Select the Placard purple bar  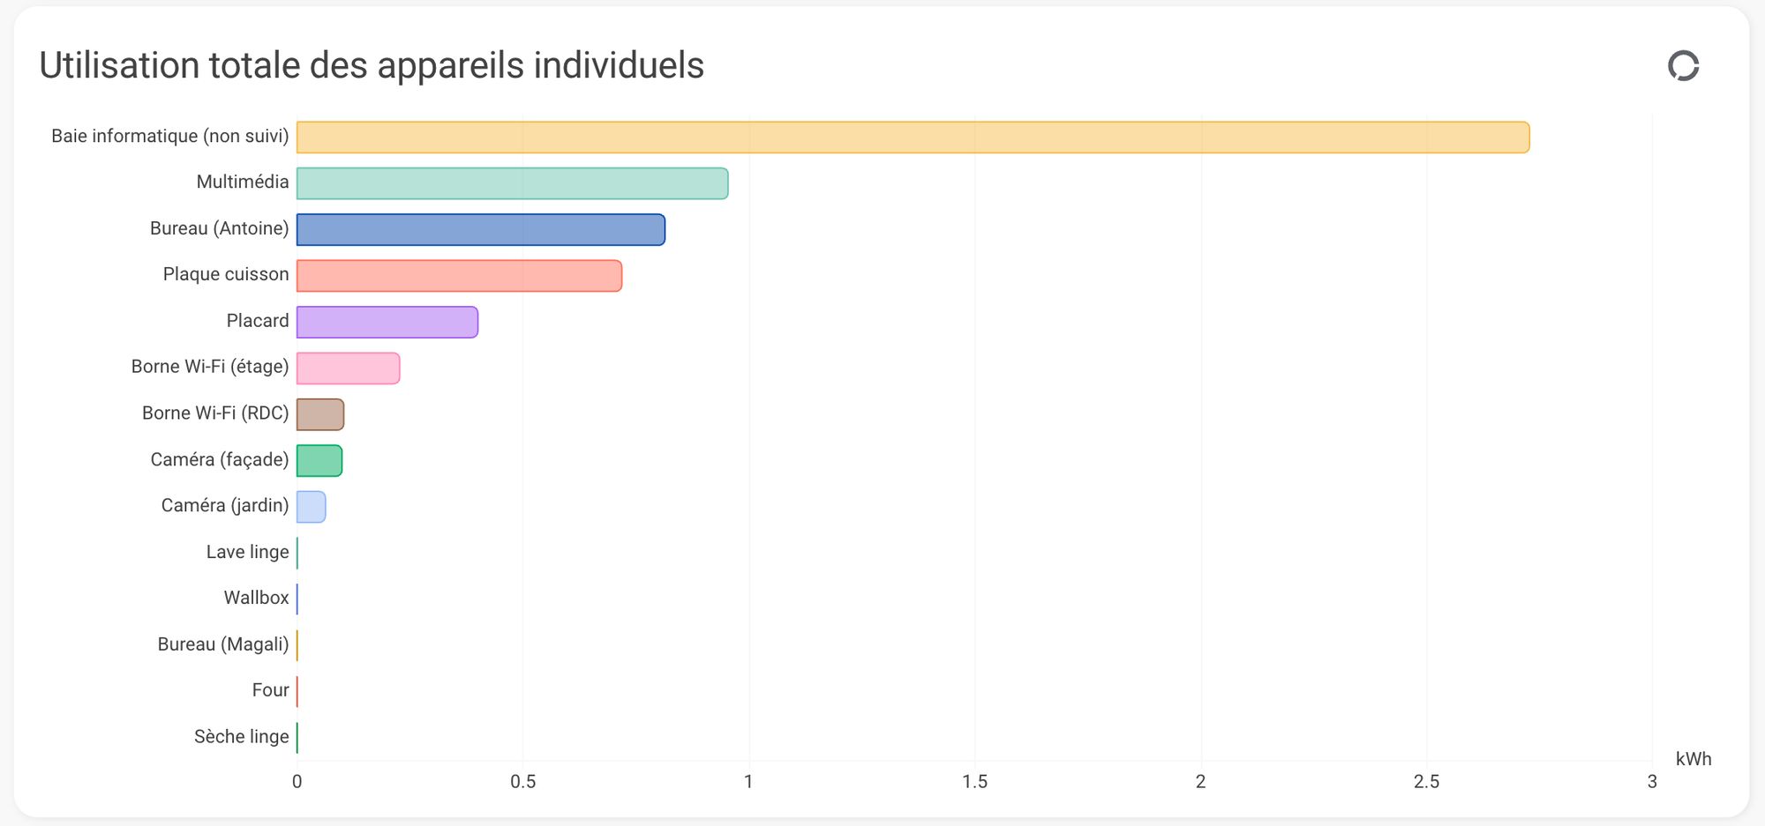point(387,323)
